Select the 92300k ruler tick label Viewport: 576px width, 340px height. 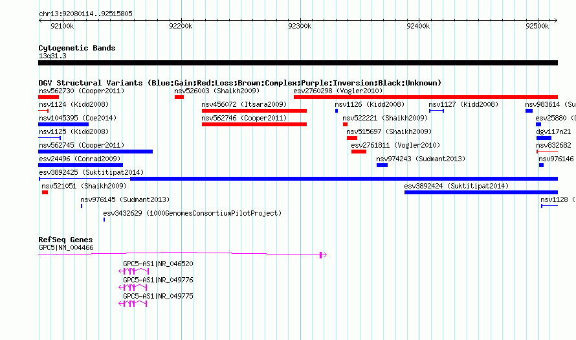[x=300, y=26]
